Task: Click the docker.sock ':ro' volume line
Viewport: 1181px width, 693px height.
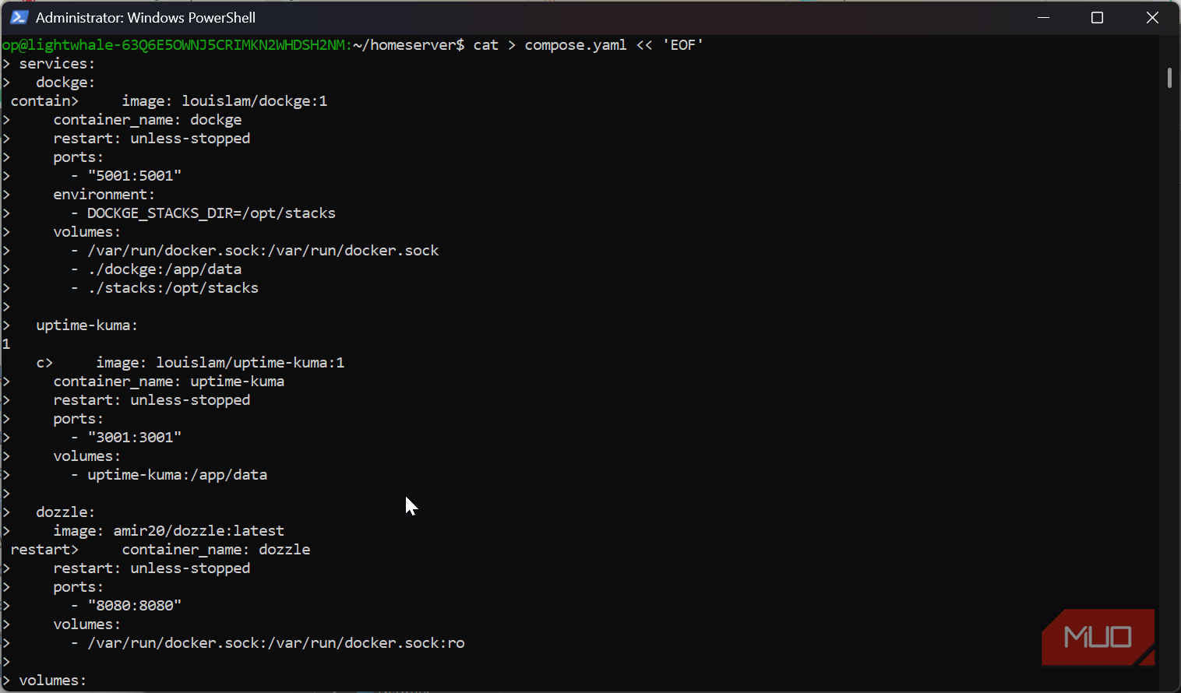Action: tap(276, 643)
